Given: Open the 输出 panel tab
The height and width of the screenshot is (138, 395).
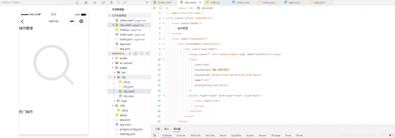Looking at the screenshot, I should tap(167, 129).
